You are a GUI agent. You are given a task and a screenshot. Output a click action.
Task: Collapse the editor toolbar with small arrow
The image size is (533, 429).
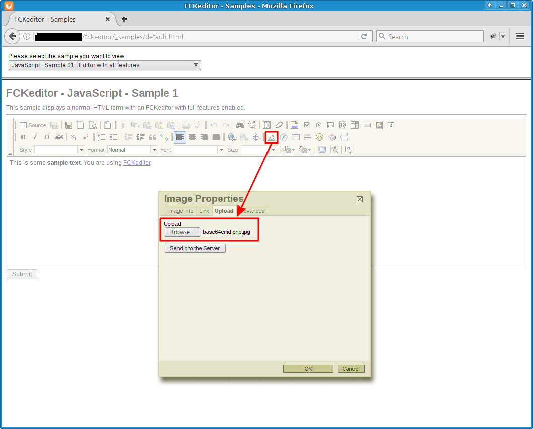(10, 154)
